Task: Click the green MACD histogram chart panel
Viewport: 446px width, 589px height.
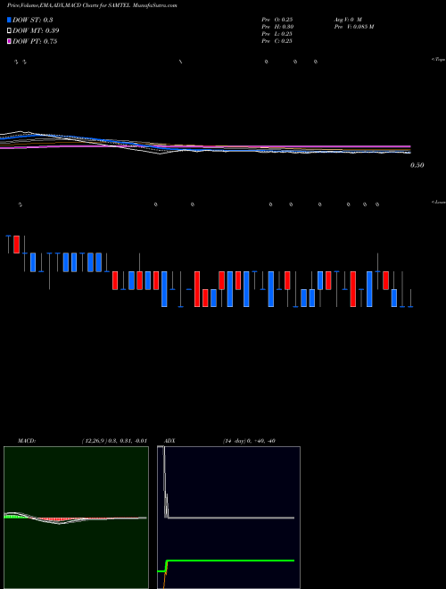Action: click(76, 518)
